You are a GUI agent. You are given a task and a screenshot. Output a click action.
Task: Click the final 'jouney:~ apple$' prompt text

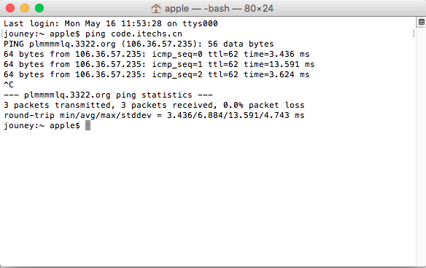click(x=42, y=125)
